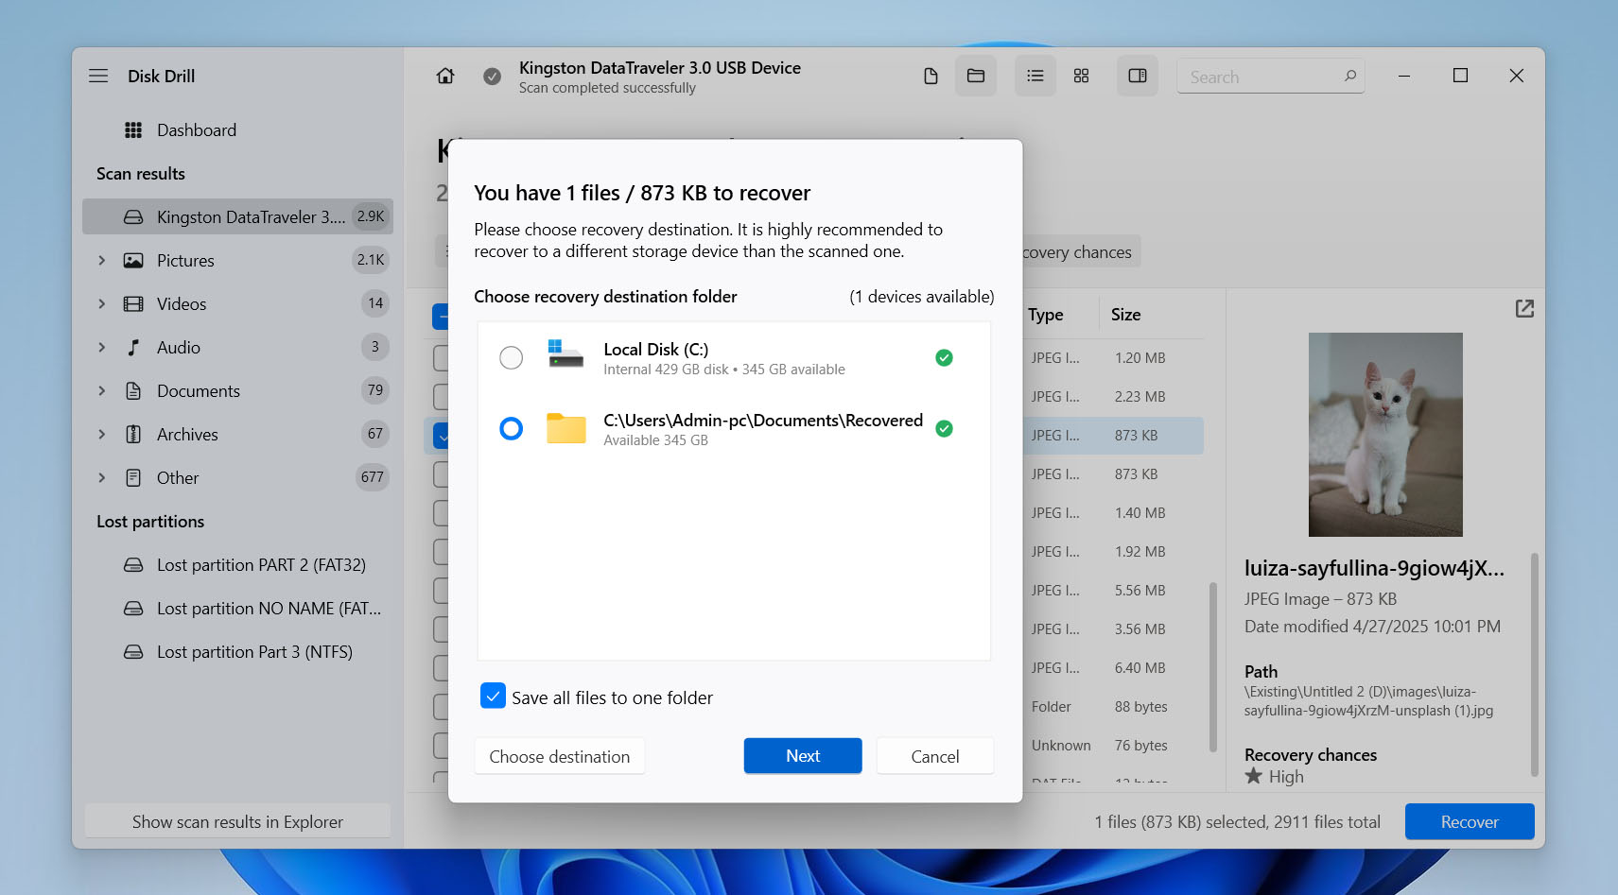Viewport: 1618px width, 895px height.
Task: Click the Lost partition PART 2 drive icon
Action: click(x=133, y=565)
